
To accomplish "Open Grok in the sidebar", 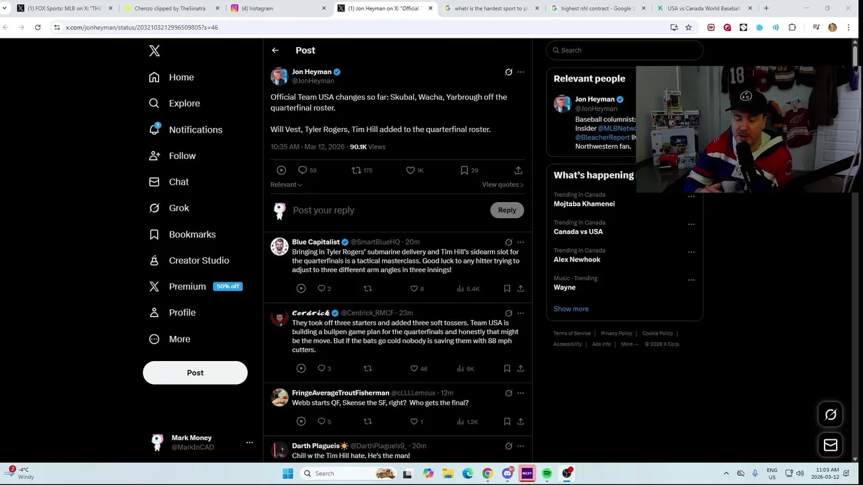I will tap(169, 208).
